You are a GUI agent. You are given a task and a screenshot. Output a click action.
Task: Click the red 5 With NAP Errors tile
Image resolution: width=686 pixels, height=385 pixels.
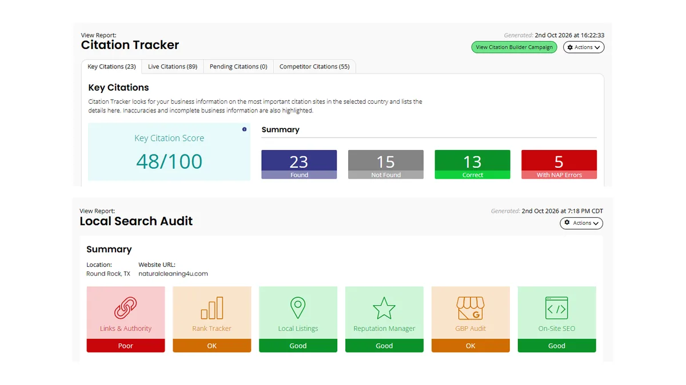pyautogui.click(x=559, y=165)
